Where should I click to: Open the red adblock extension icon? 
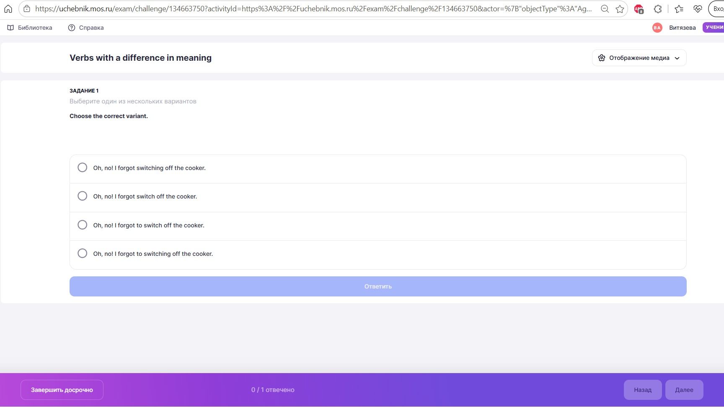(x=639, y=9)
